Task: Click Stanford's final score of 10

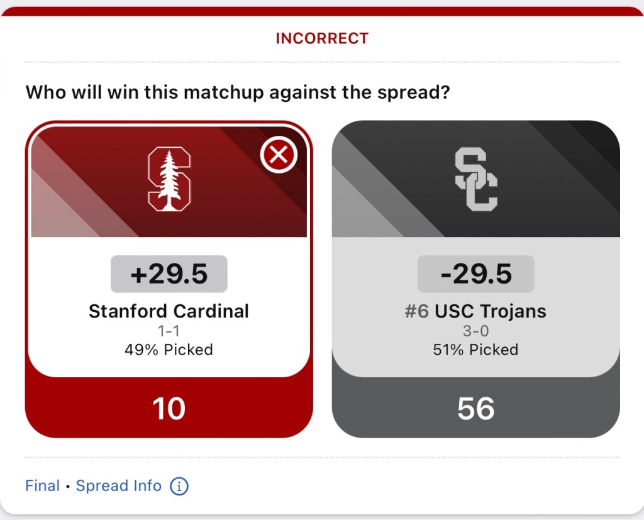Action: (169, 409)
